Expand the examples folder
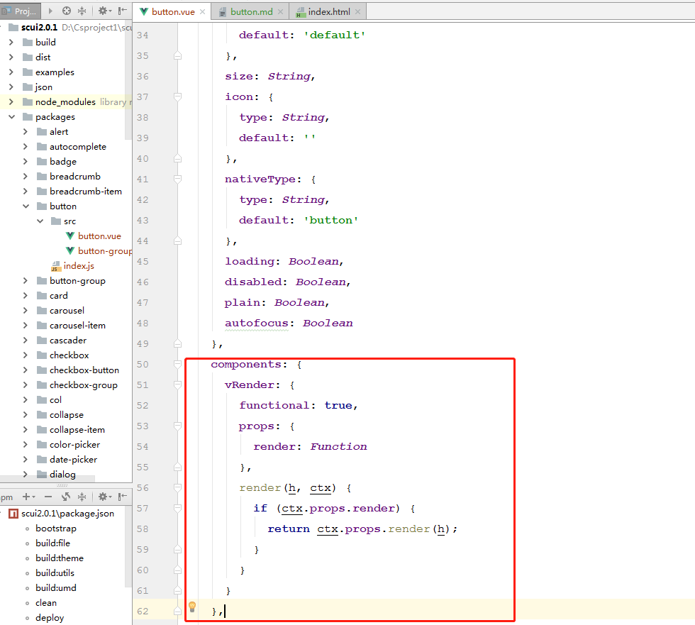The image size is (695, 625). tap(11, 72)
